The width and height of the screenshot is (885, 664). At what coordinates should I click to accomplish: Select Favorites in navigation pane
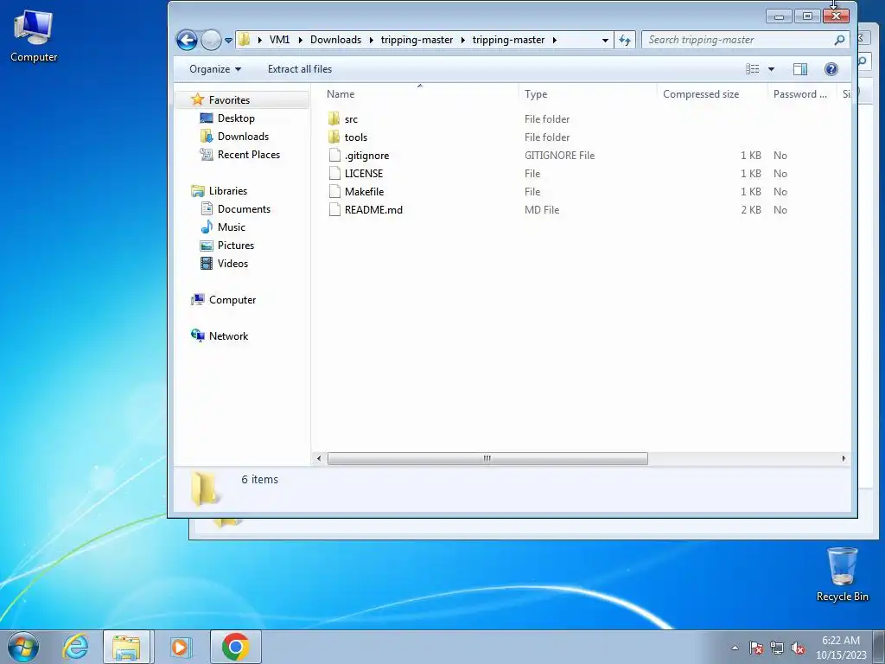[229, 100]
